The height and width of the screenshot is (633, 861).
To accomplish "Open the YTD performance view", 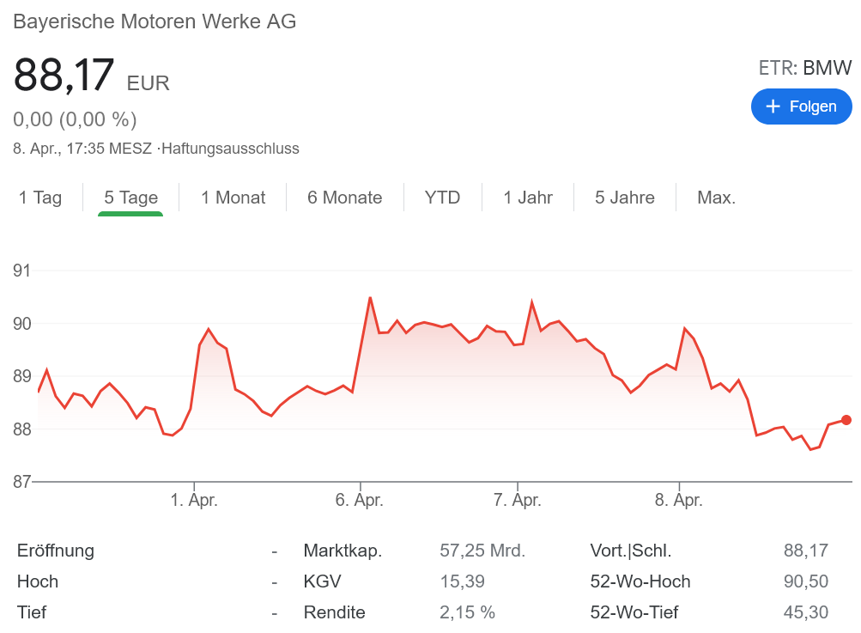I will (441, 197).
